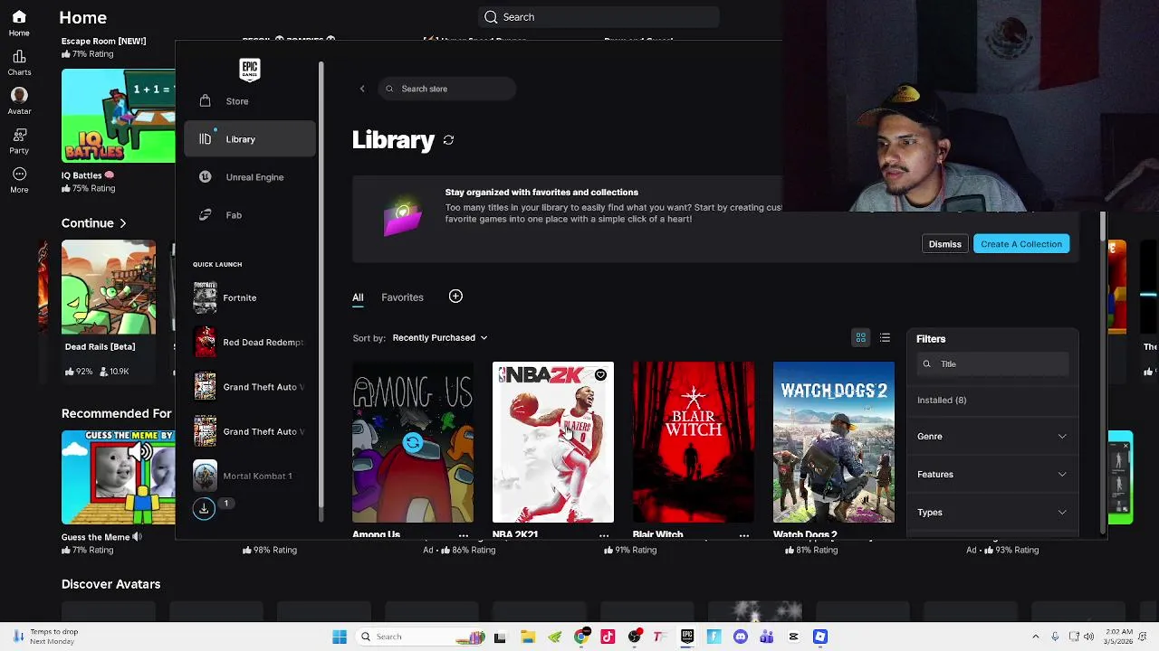The height and width of the screenshot is (651, 1159).
Task: Expand the Features filter
Action: click(992, 475)
